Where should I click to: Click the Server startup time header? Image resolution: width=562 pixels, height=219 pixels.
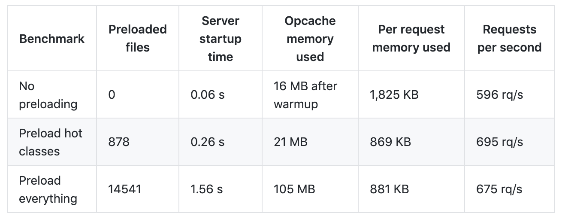(221, 39)
